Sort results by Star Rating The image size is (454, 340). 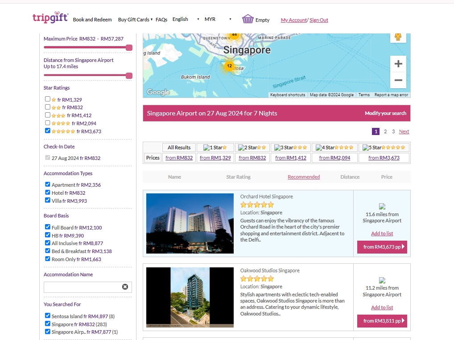(238, 177)
